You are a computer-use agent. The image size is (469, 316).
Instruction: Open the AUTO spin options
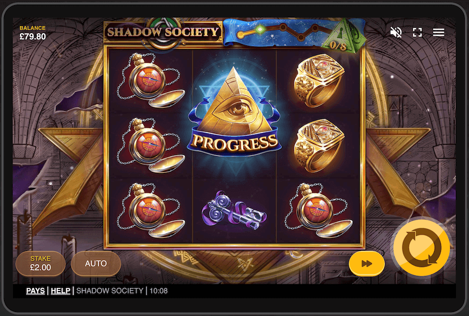[x=96, y=263]
